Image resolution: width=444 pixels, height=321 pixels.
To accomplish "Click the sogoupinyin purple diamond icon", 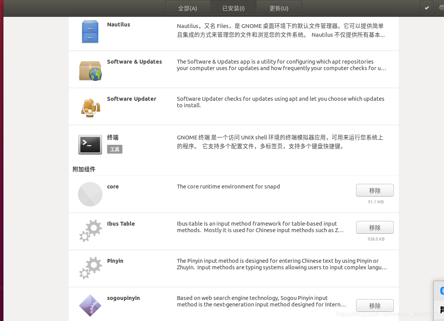I will 90,305.
